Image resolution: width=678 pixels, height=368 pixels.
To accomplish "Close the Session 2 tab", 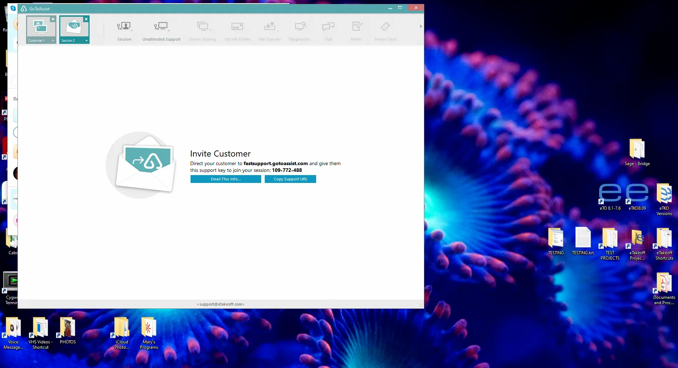I will pos(86,19).
